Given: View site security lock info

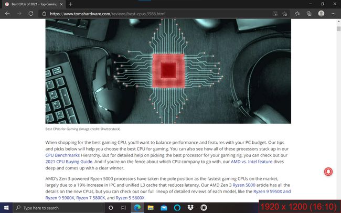Looking at the screenshot, I should pyautogui.click(x=44, y=14).
